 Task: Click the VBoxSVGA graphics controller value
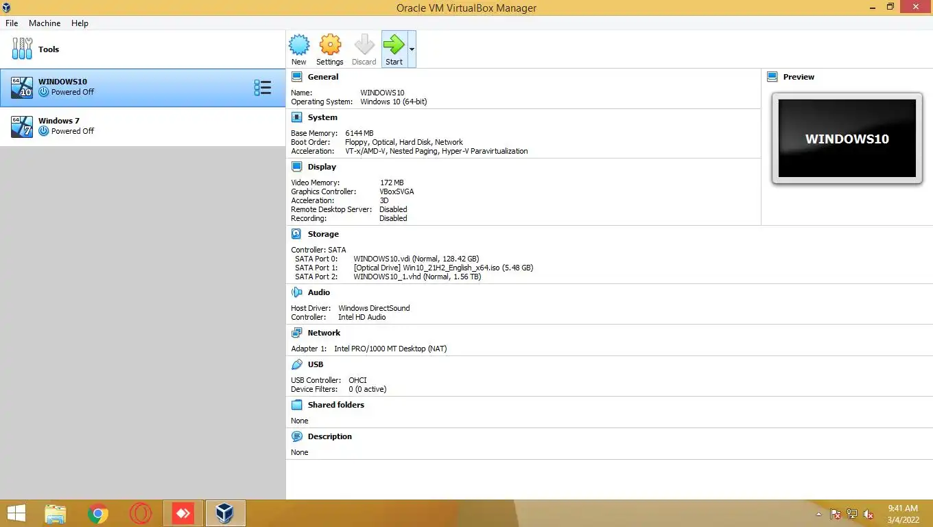point(397,191)
